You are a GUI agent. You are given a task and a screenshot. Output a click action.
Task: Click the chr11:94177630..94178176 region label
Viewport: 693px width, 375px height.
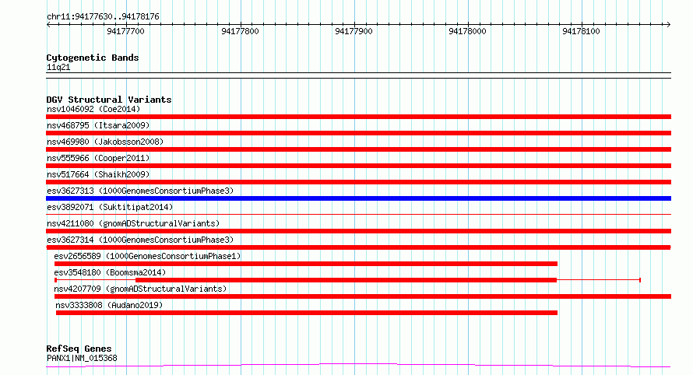tap(103, 16)
